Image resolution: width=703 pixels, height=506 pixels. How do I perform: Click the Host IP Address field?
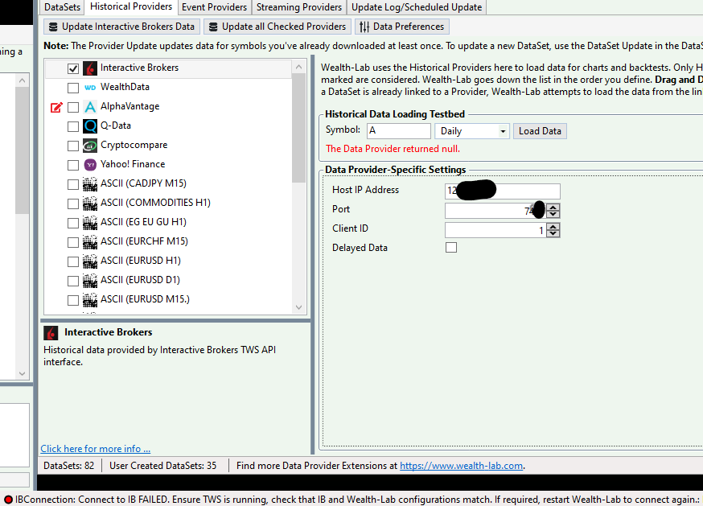503,191
